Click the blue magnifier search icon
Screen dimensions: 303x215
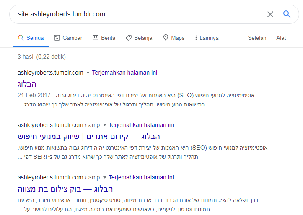(287, 14)
